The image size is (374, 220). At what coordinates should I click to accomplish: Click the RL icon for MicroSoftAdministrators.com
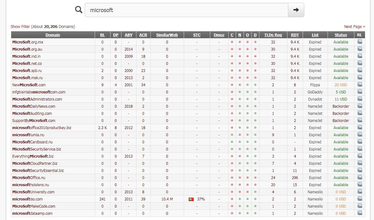(x=360, y=99)
